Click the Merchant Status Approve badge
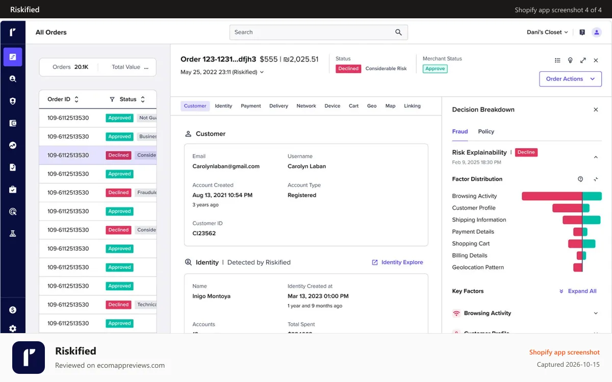Image resolution: width=612 pixels, height=382 pixels. (435, 69)
